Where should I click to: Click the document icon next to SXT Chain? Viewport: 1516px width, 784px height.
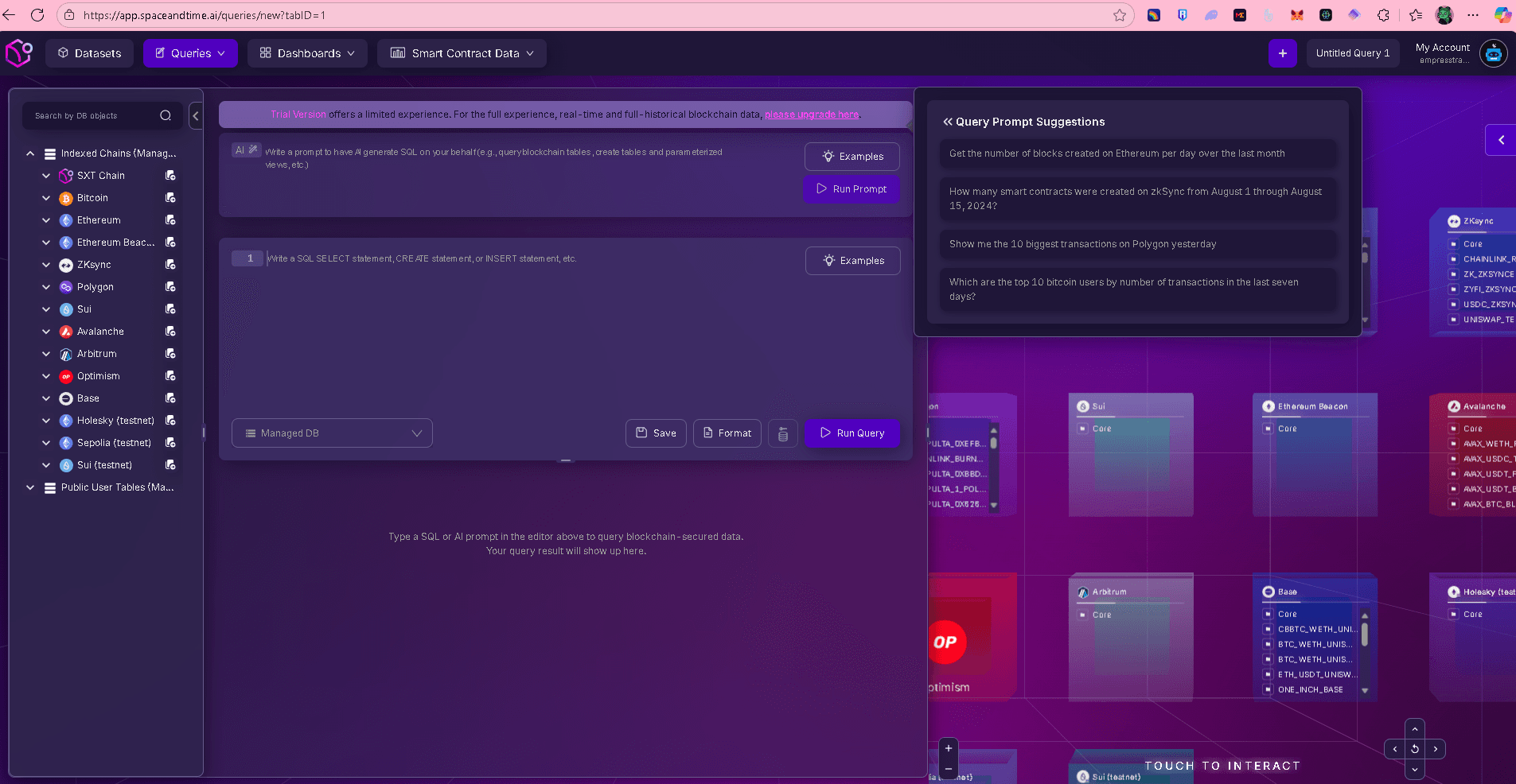click(170, 176)
